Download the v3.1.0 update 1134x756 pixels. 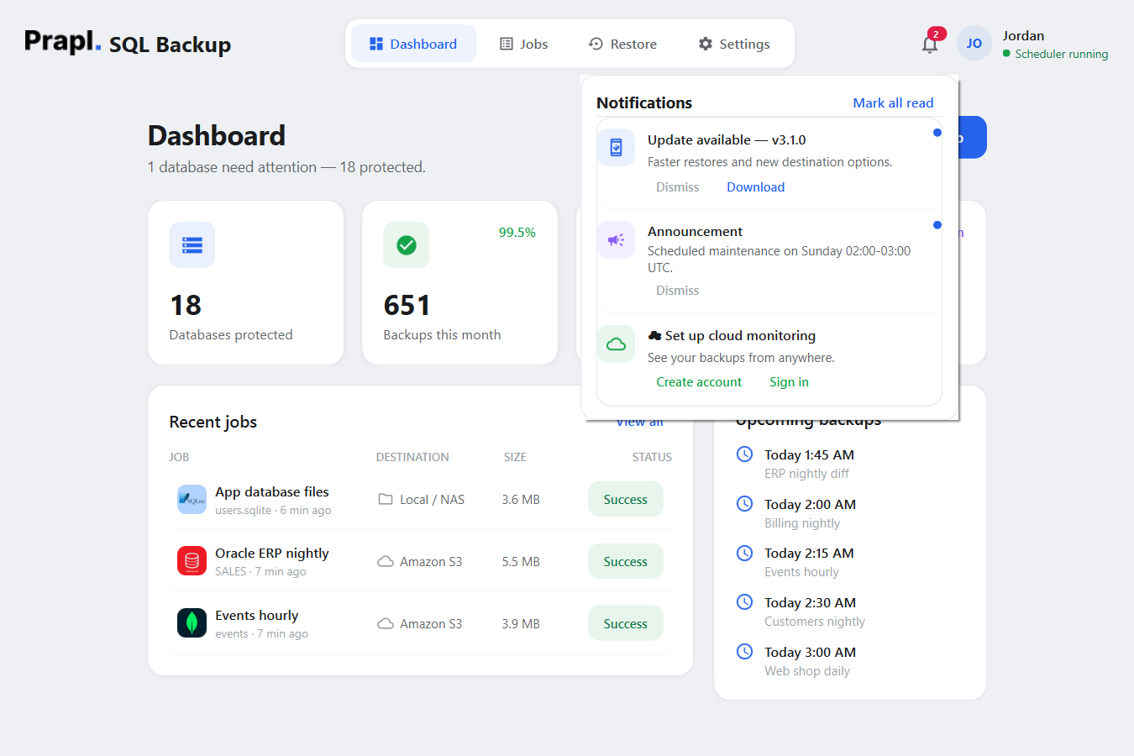coord(755,187)
